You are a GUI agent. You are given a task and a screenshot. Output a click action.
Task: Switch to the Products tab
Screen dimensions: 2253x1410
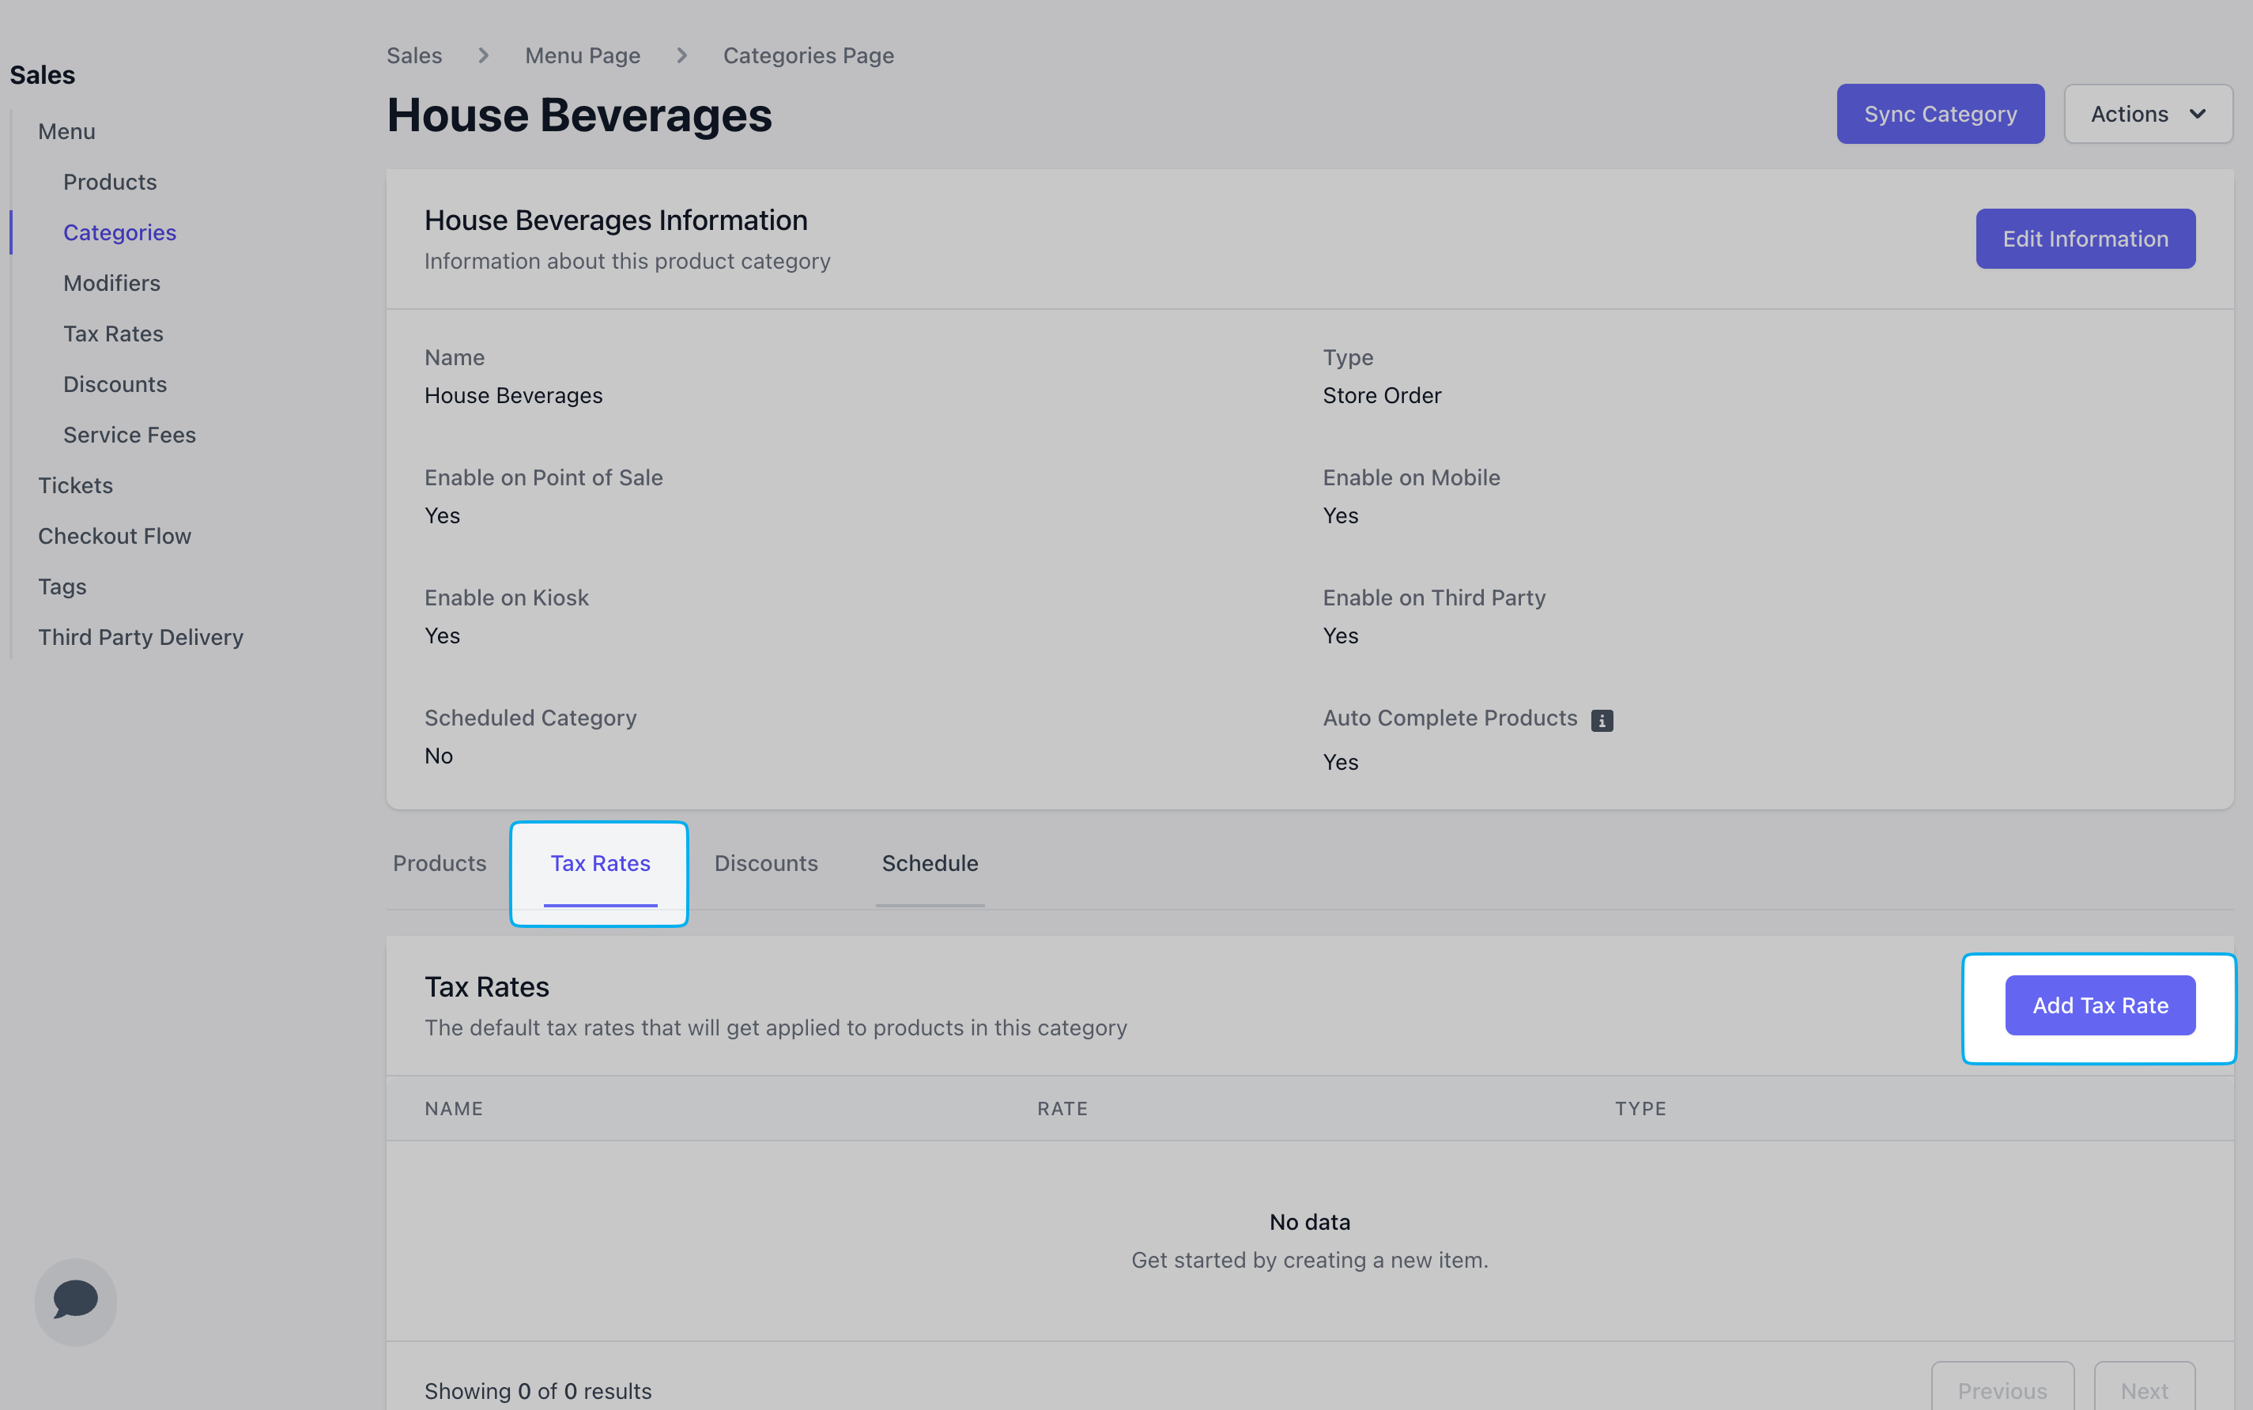point(440,862)
